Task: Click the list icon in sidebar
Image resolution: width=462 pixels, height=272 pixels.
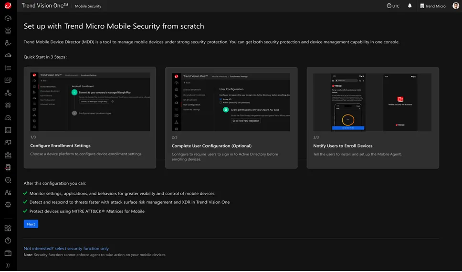Action: [8, 68]
